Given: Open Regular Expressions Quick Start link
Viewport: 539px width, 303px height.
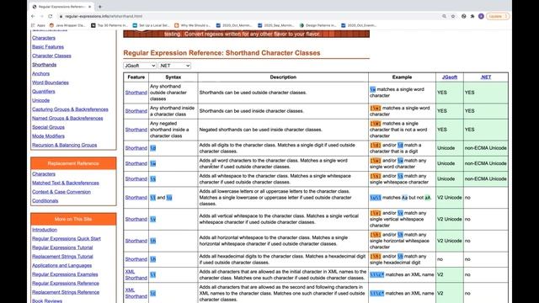Looking at the screenshot, I should click(x=67, y=238).
